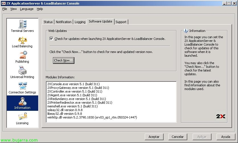Viewport: 238px width, 143px height.
Task: Maximize the console window
Action: click(x=229, y=3)
